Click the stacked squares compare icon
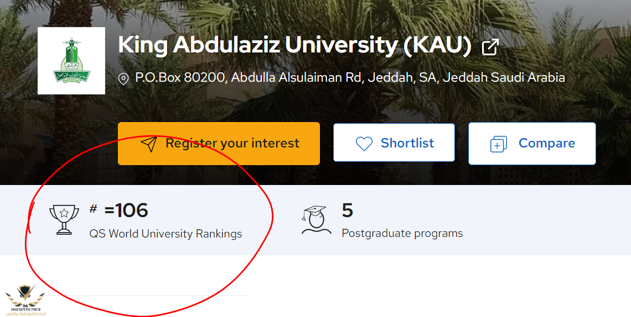This screenshot has height=317, width=631. pos(499,144)
